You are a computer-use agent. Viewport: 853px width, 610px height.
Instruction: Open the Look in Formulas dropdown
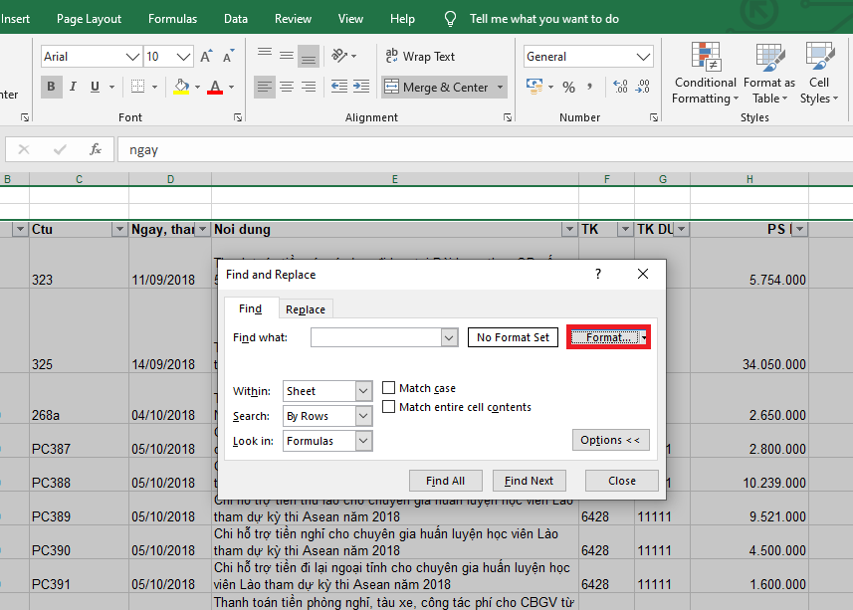[327, 441]
